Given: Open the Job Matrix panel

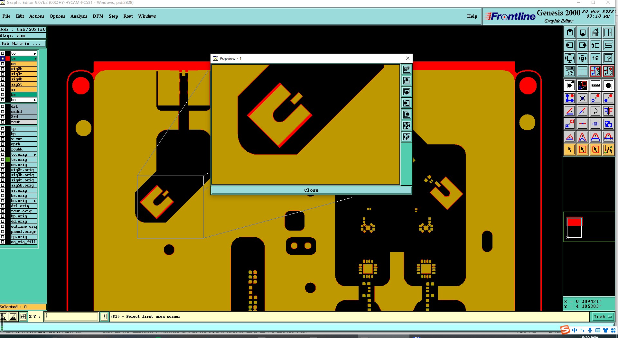Looking at the screenshot, I should (x=23, y=44).
